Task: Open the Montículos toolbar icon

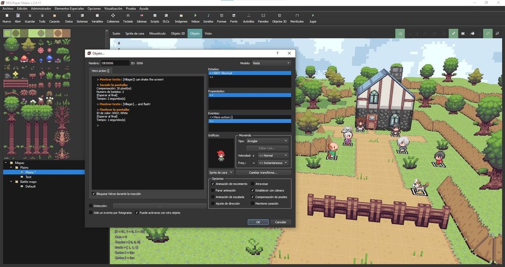Action: coord(297,15)
